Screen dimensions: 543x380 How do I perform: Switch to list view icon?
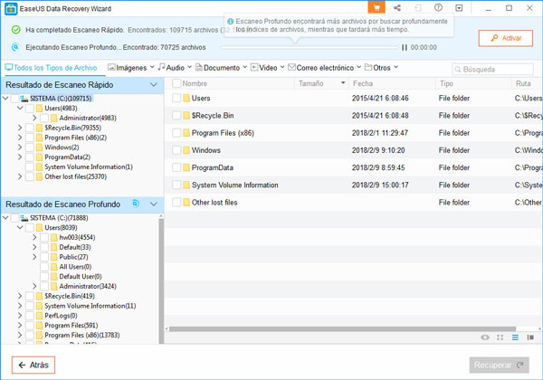tap(515, 337)
